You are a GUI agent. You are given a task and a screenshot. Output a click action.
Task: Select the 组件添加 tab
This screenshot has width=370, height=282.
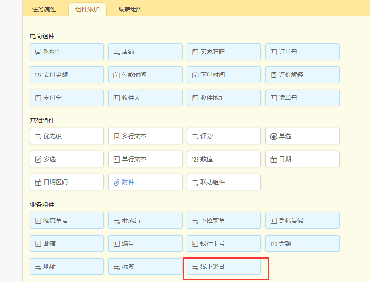tap(87, 9)
